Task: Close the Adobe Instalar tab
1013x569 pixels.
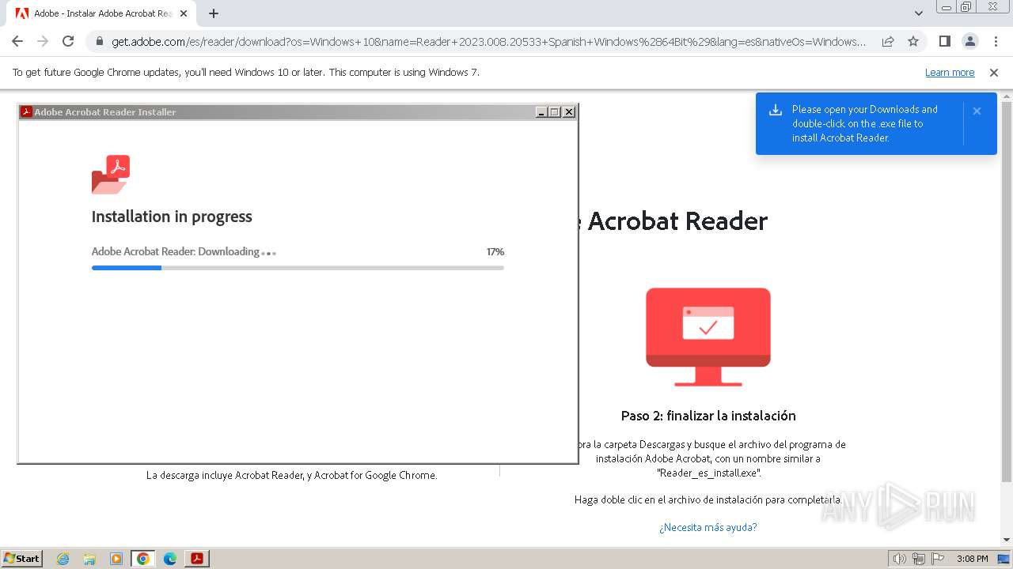Action: click(x=184, y=13)
